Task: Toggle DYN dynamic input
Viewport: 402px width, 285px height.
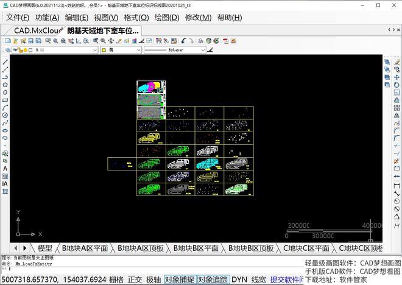Action: (239, 280)
